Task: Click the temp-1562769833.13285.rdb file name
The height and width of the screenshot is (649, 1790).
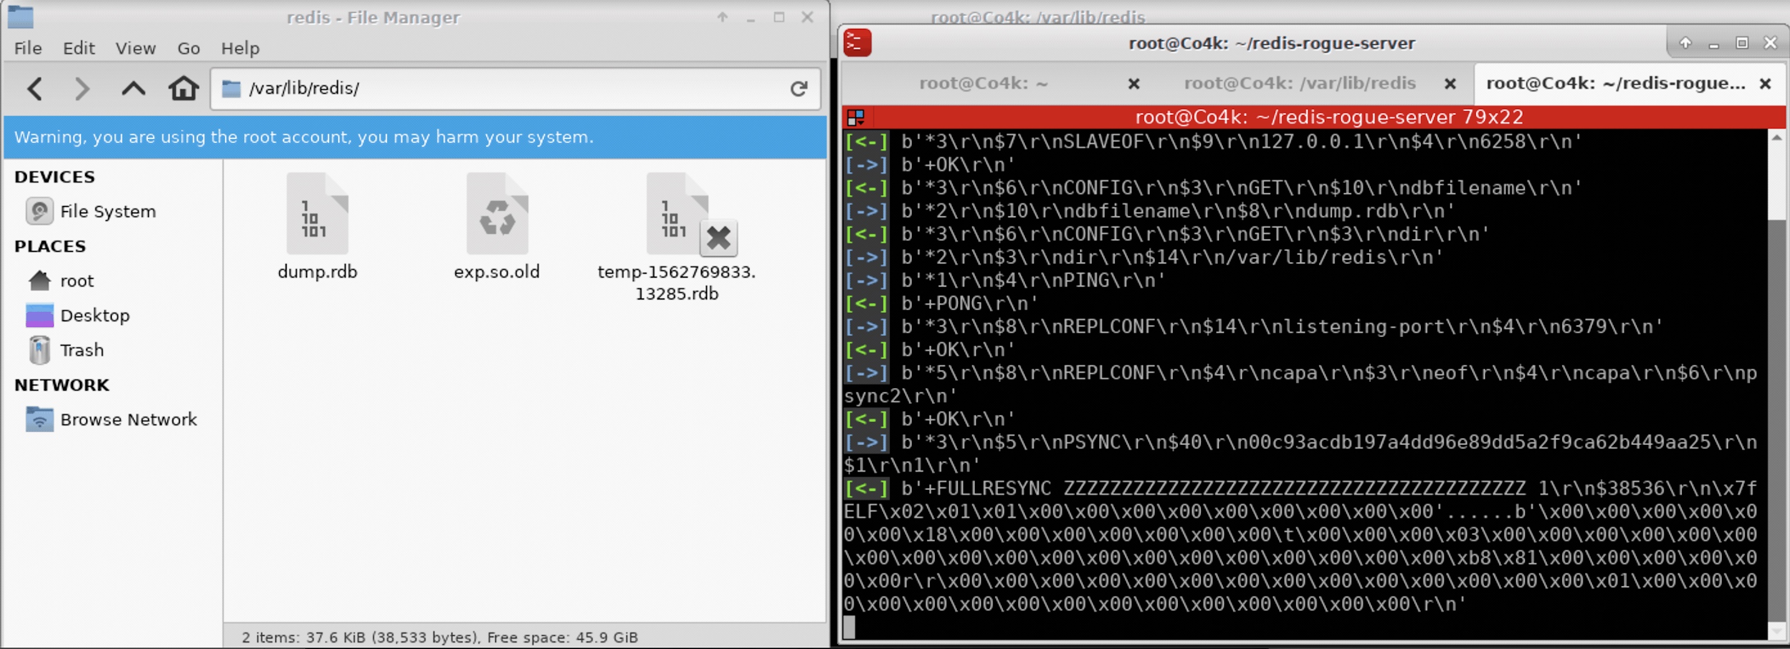Action: [677, 283]
